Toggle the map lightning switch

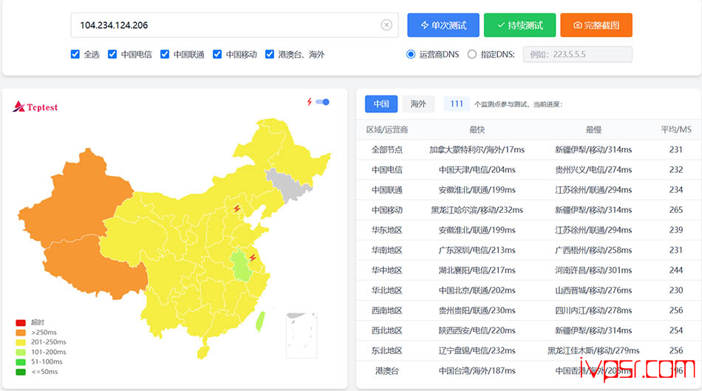pos(322,102)
